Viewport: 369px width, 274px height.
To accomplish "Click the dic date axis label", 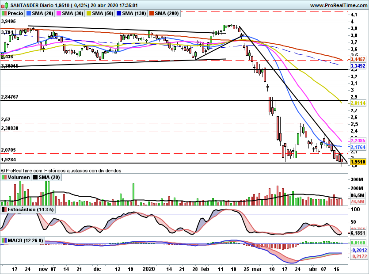I will [97, 269].
